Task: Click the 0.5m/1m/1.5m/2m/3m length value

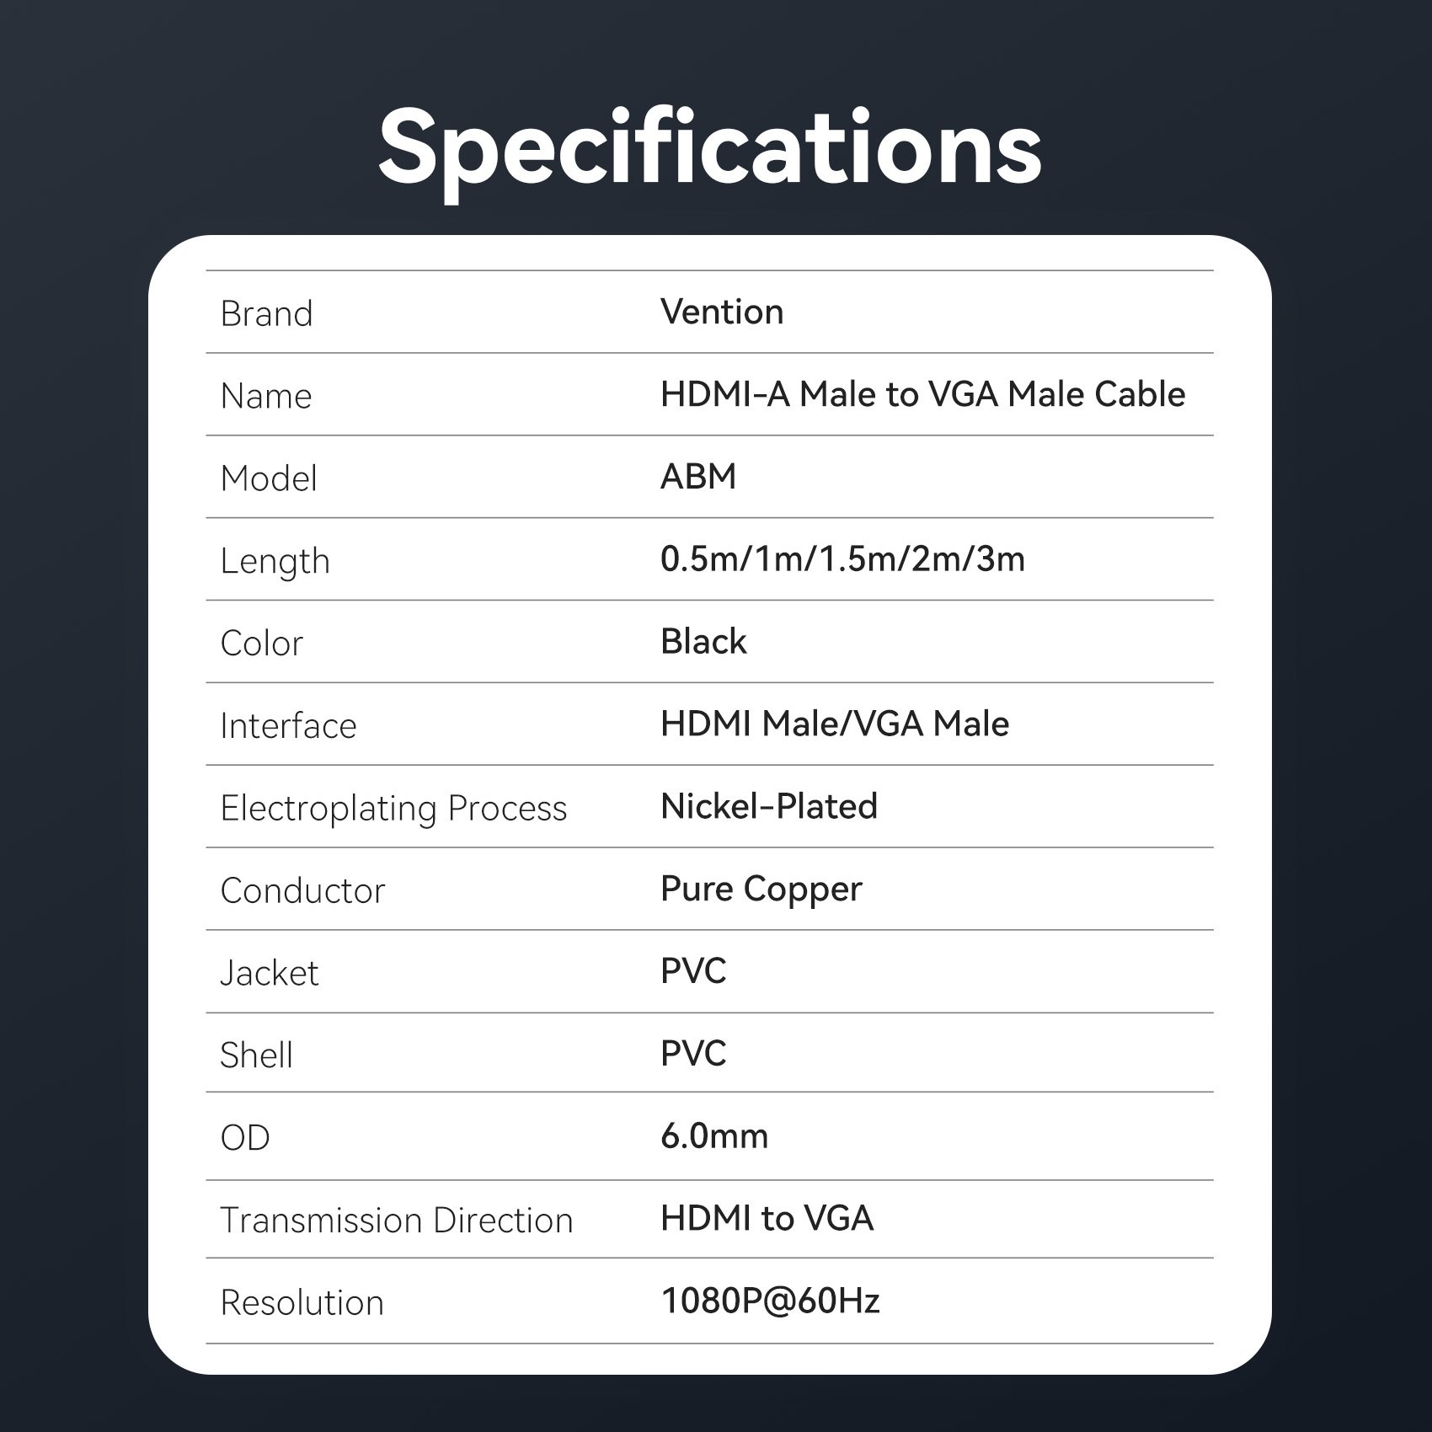Action: coord(842,559)
